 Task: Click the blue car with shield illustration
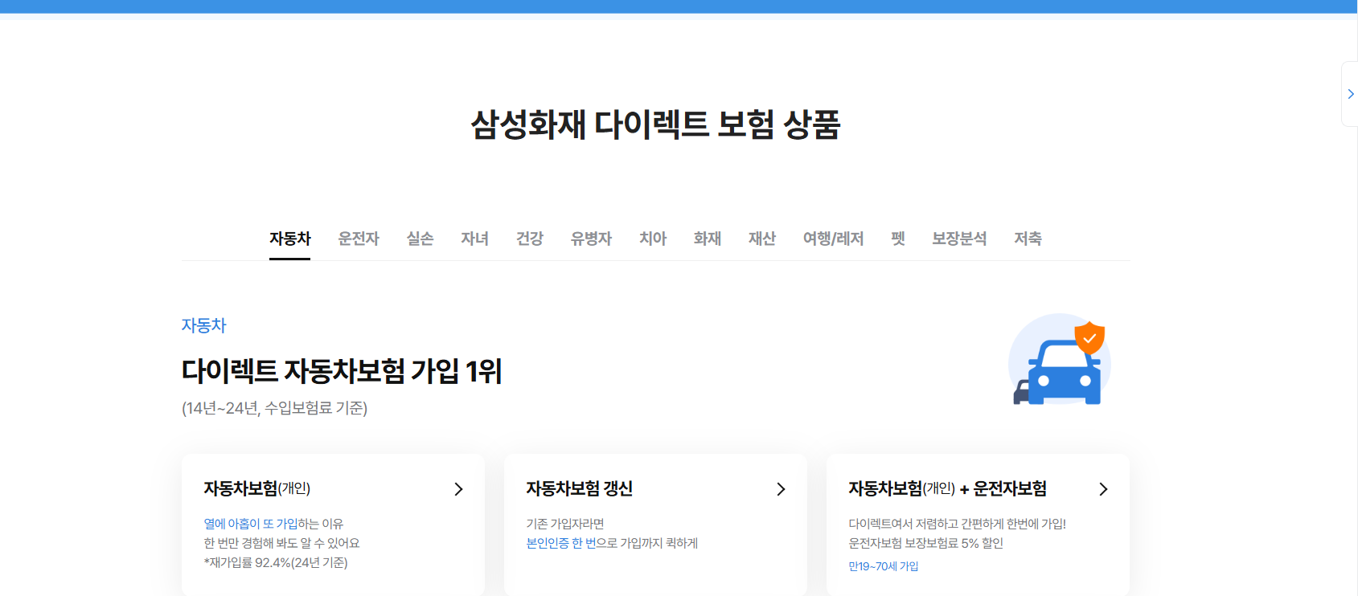pyautogui.click(x=1060, y=361)
